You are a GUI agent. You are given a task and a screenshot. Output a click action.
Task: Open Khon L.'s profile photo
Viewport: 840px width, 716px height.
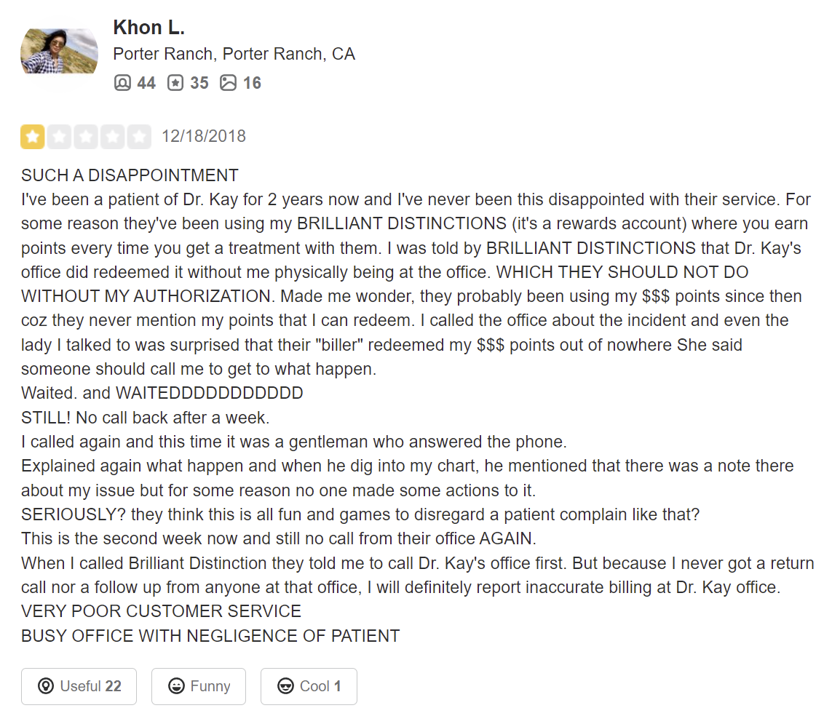point(59,52)
